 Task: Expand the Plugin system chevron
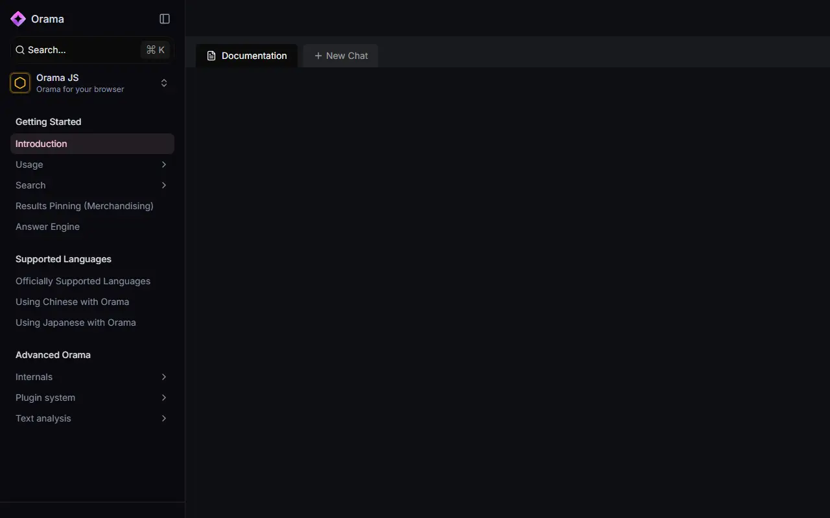click(x=164, y=398)
